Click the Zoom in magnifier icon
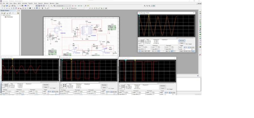Screen dimensions: 254x118 pyautogui.click(x=145, y=6)
